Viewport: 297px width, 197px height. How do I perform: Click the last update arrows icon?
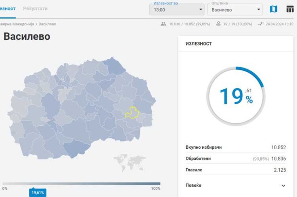tap(261, 24)
